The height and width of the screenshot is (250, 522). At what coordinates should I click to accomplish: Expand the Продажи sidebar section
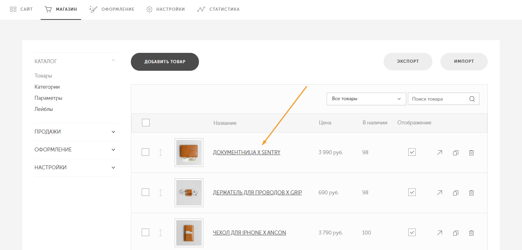click(113, 132)
